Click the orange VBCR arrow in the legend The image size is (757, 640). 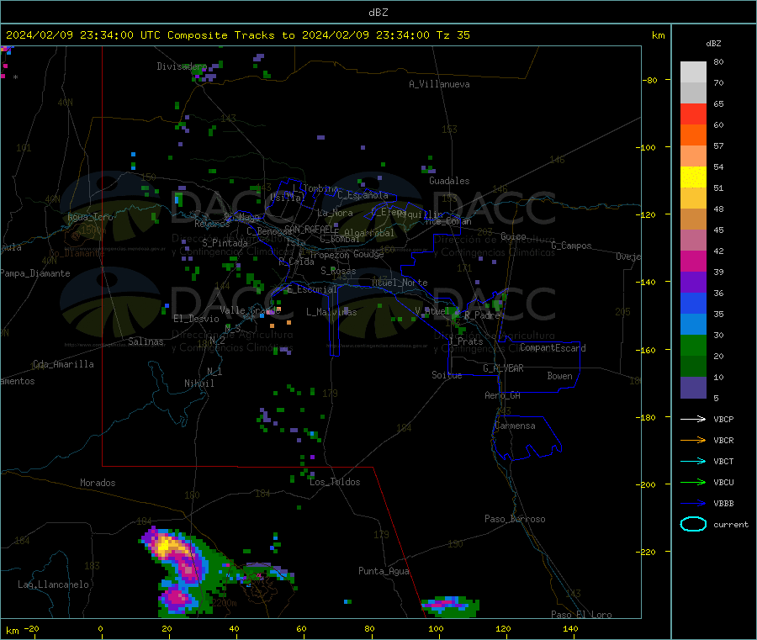coord(693,440)
